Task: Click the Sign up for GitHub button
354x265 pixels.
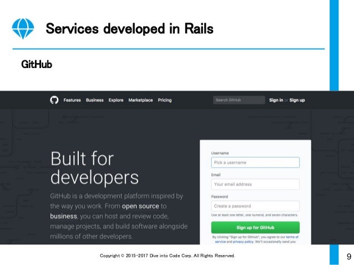Action: (255, 227)
